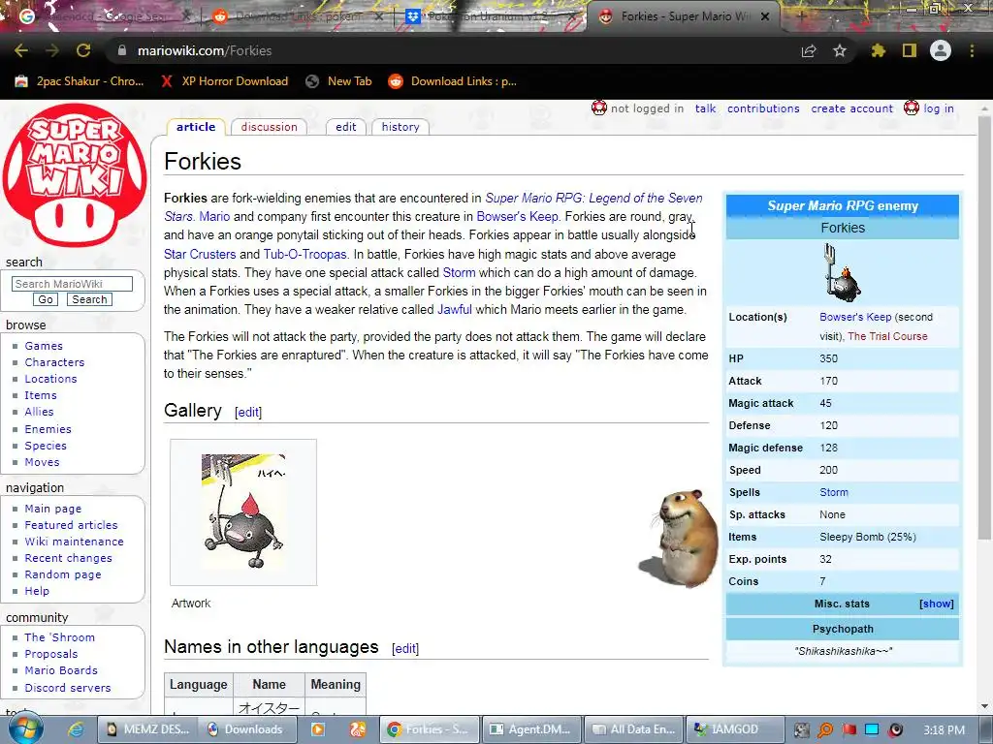993x744 pixels.
Task: Switch to the Agent.DM taskbar window
Action: (530, 729)
